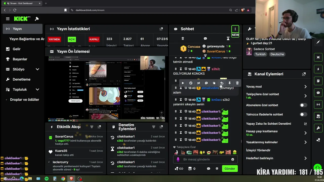Click İzleyici Yönlendir action
This screenshot has width=324, height=182.
(x=258, y=150)
